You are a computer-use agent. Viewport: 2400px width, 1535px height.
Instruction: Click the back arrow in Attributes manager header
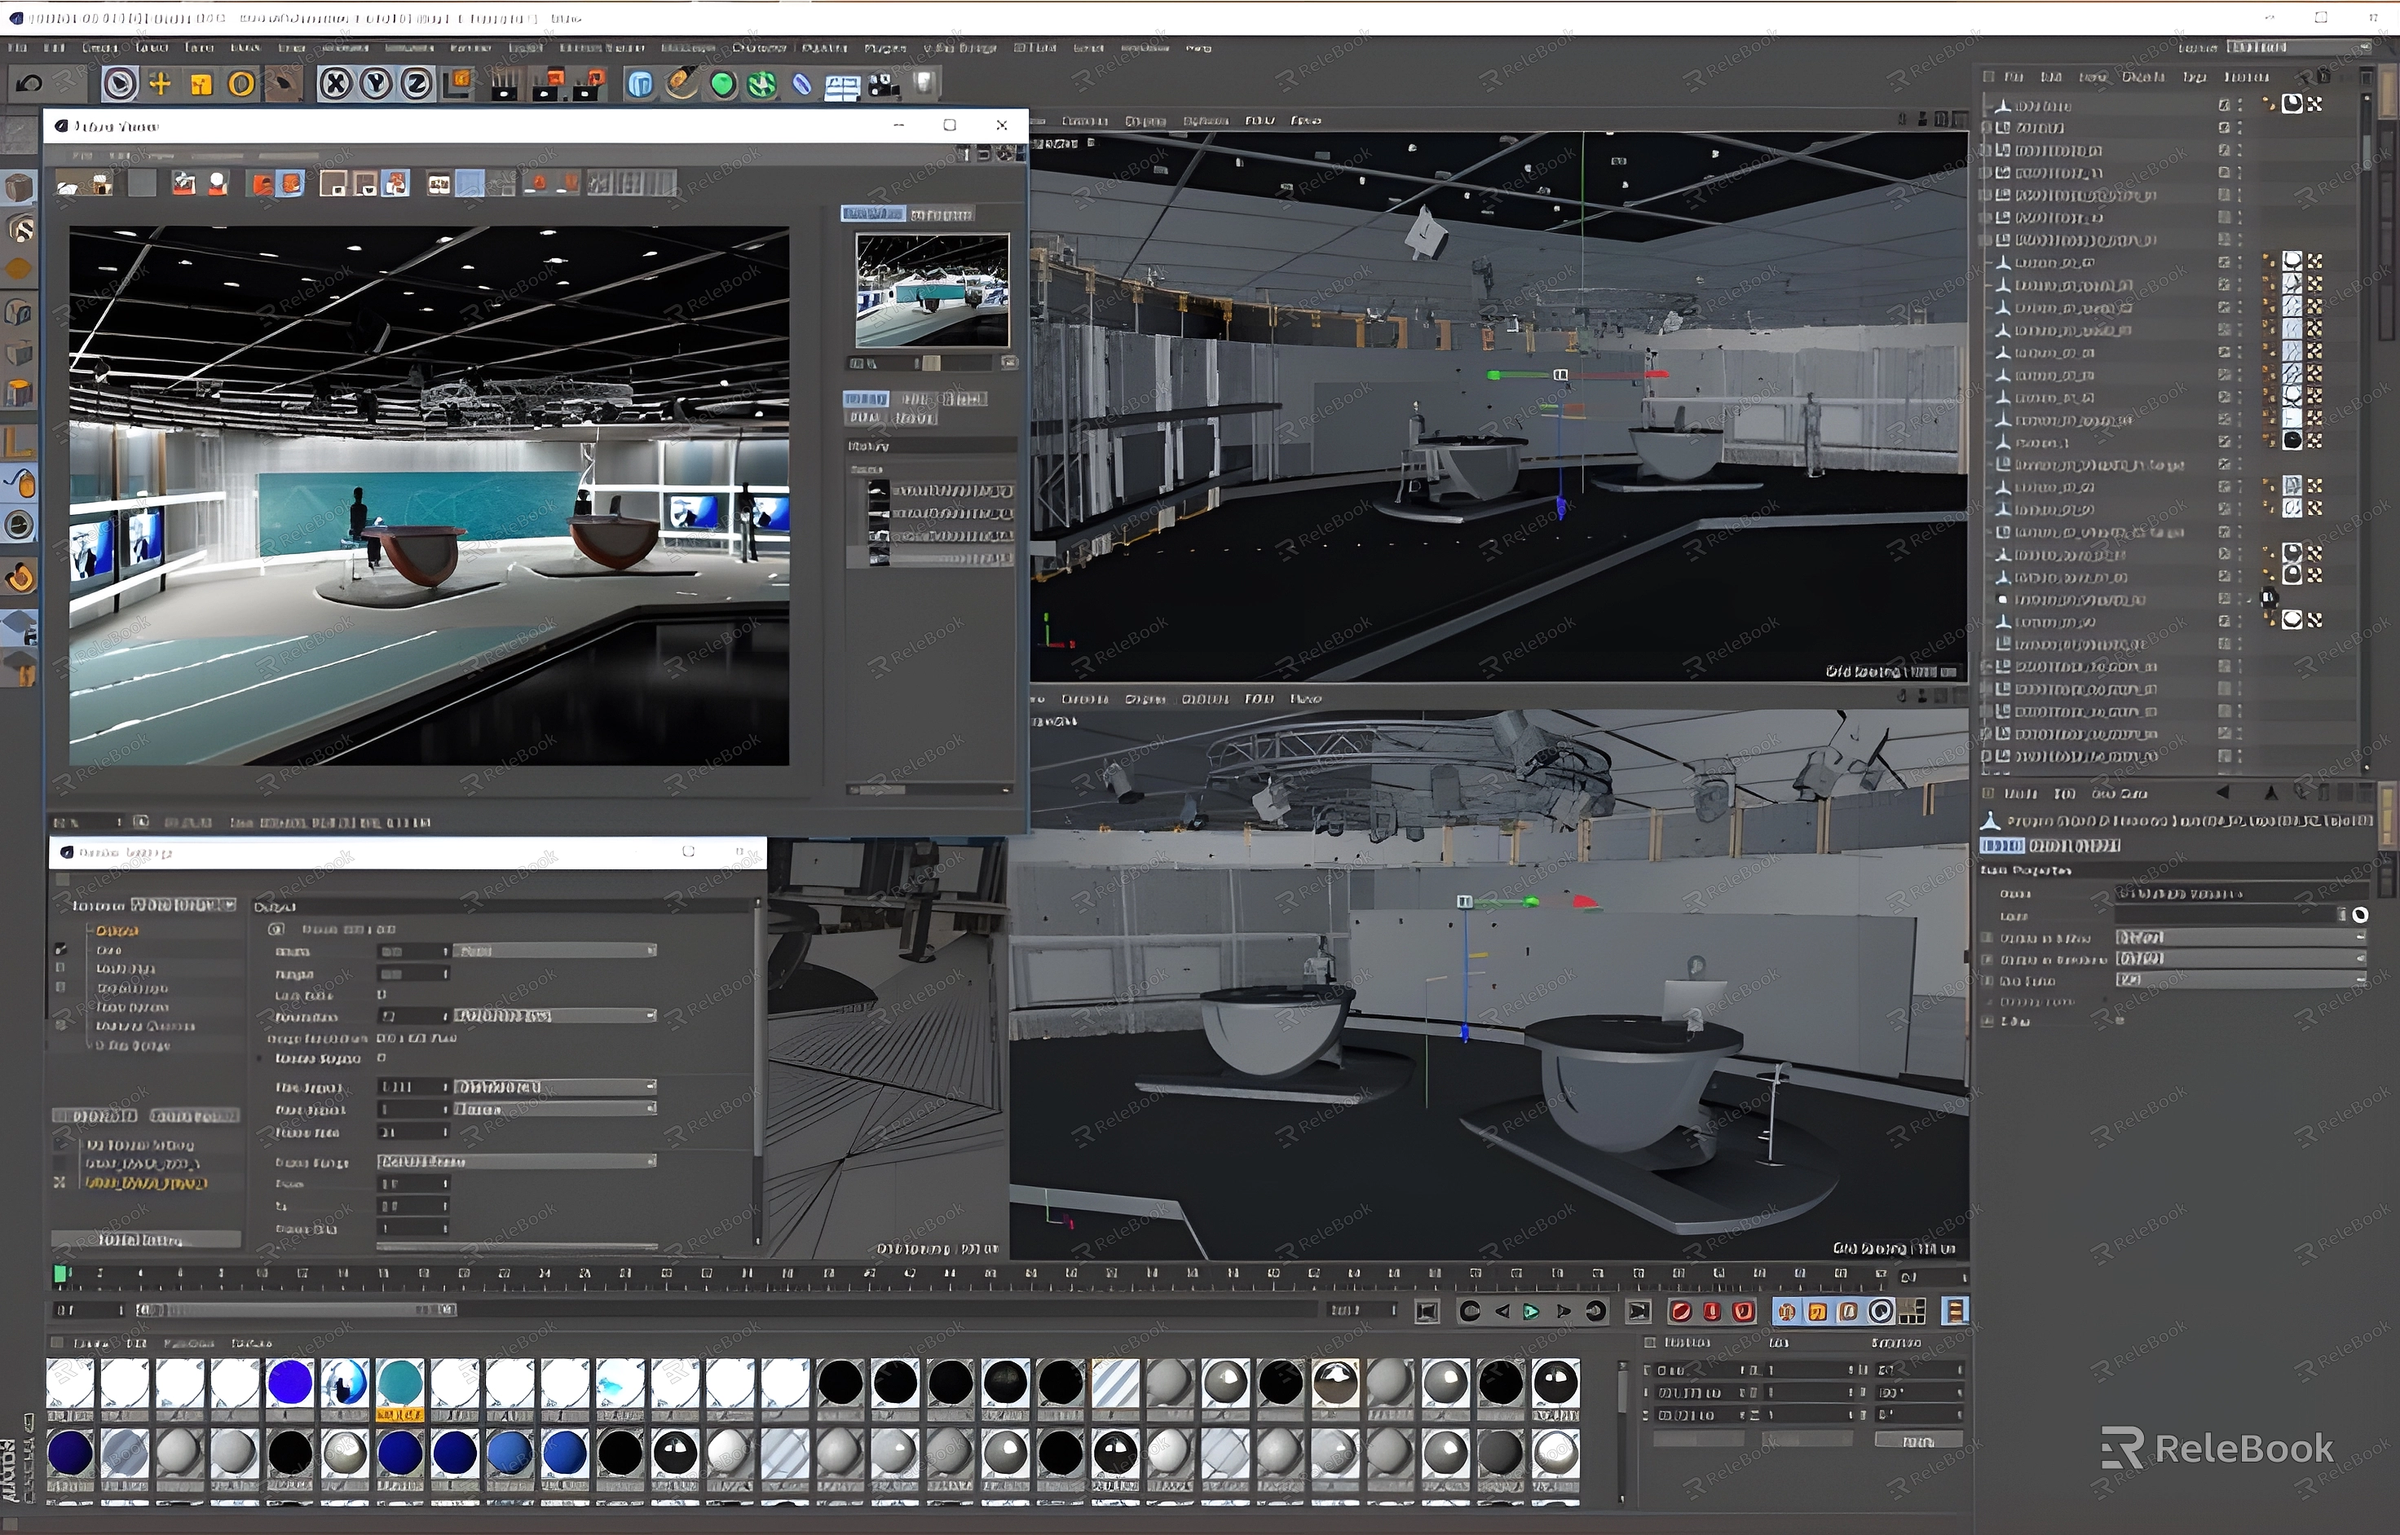2222,794
